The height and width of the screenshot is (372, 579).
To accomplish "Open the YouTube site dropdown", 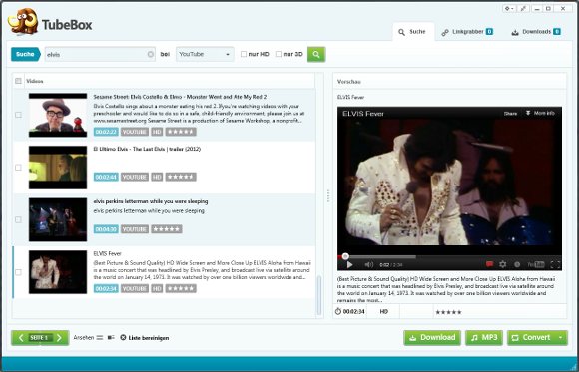I will click(x=205, y=54).
